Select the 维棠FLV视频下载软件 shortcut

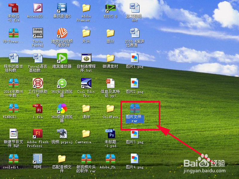click(62, 33)
